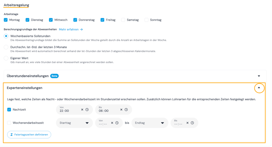Choose the Eigener Wert radio option
The image size is (272, 147).
pos(6,58)
